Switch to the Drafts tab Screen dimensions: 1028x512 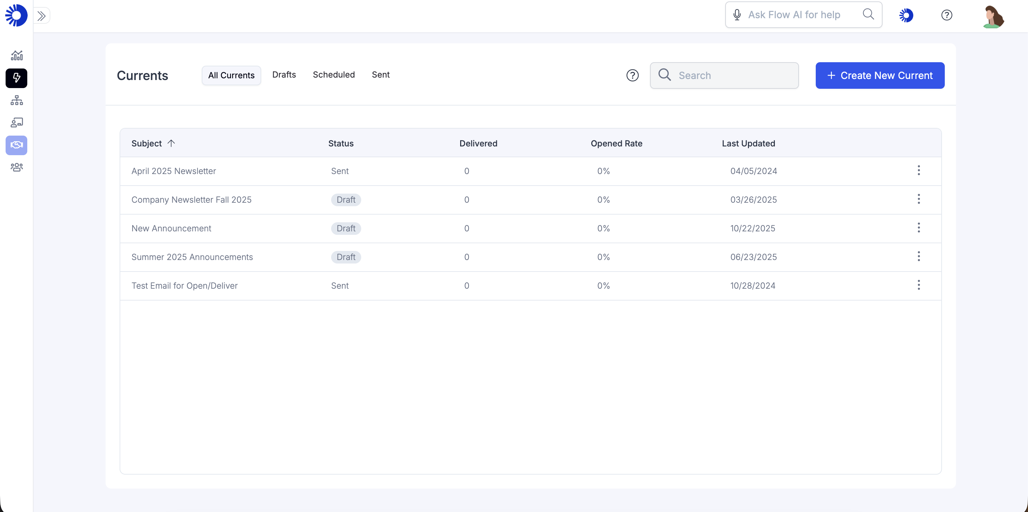point(284,74)
